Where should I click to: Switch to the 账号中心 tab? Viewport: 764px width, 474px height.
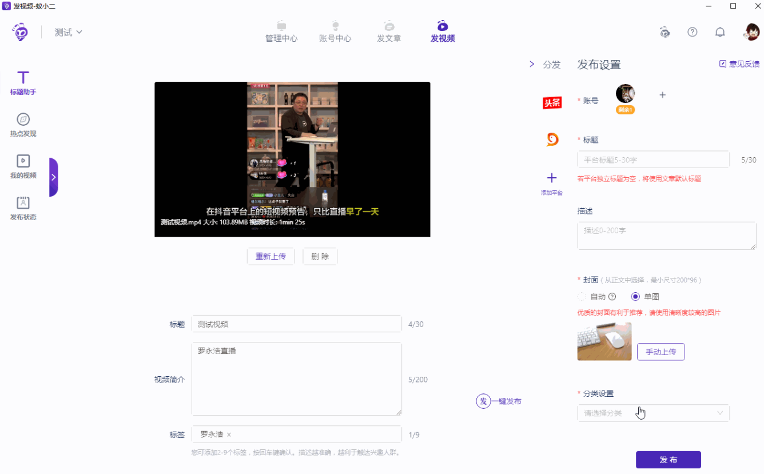point(335,32)
